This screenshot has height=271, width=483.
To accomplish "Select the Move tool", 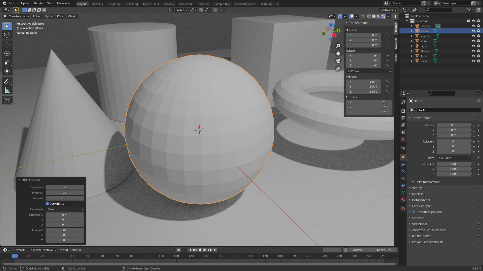I will coord(7,45).
